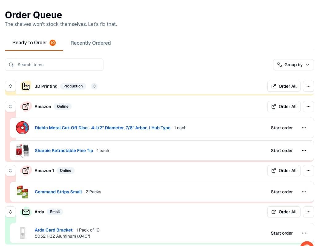Viewport: 319px width, 246px height.
Task: Click the '5052 H32 Aluminum (.040")' text
Action: [x=63, y=236]
